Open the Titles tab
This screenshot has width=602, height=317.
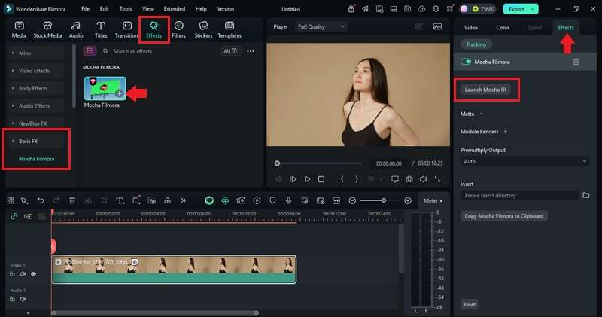(101, 29)
